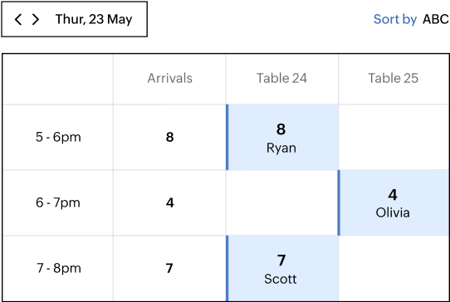Click empty Table 24 slot at 6 - 7pm
The height and width of the screenshot is (302, 450).
click(x=282, y=202)
